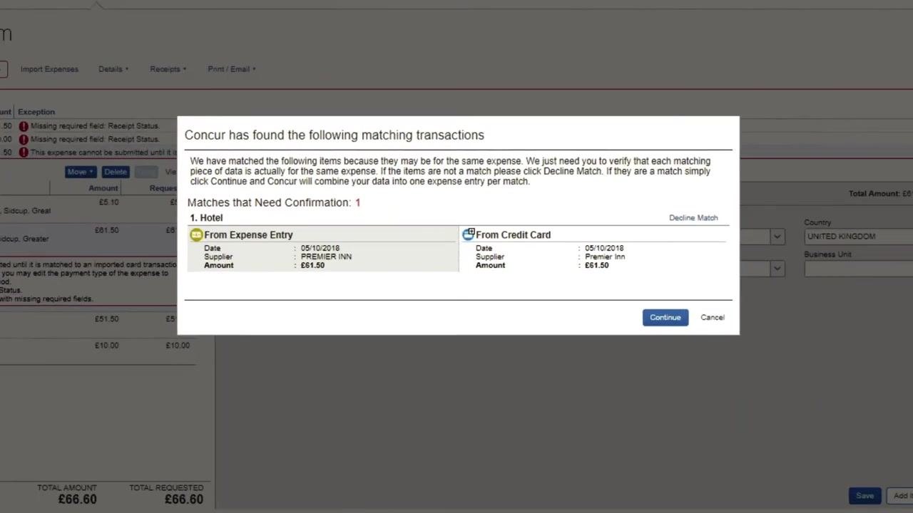This screenshot has height=513, width=913.
Task: Open the Receipts dropdown menu
Action: tap(168, 69)
